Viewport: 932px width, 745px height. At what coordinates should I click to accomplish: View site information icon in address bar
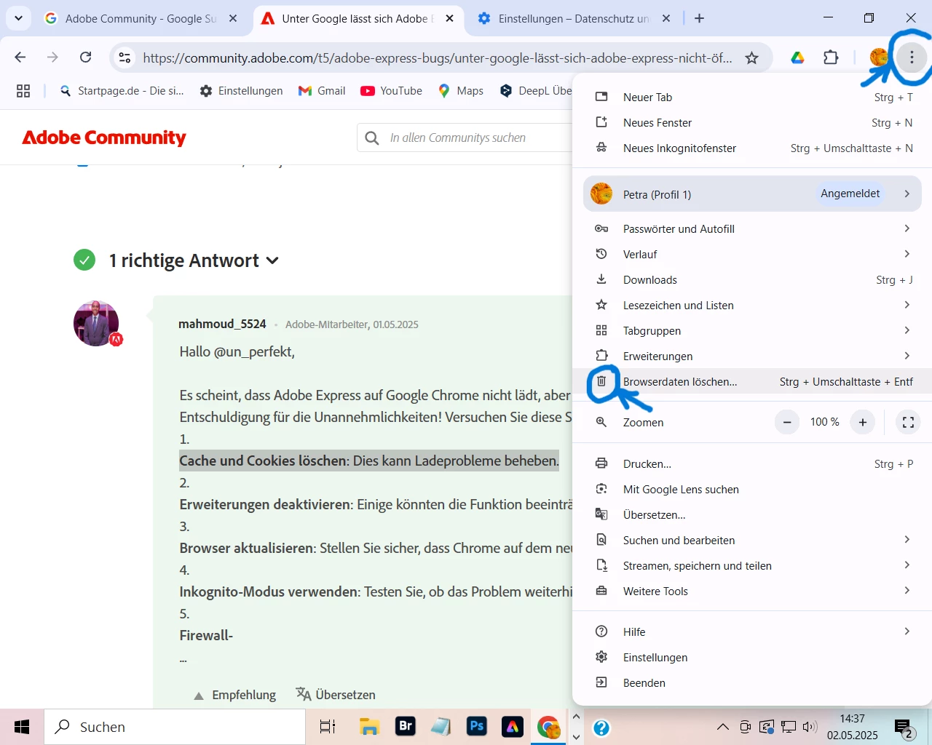point(125,57)
